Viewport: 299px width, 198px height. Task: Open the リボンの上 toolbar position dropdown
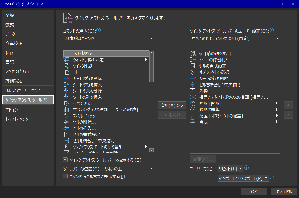pos(128,169)
